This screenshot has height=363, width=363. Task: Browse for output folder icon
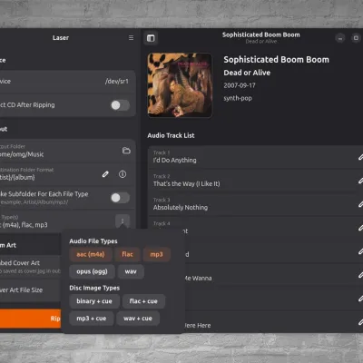[126, 151]
